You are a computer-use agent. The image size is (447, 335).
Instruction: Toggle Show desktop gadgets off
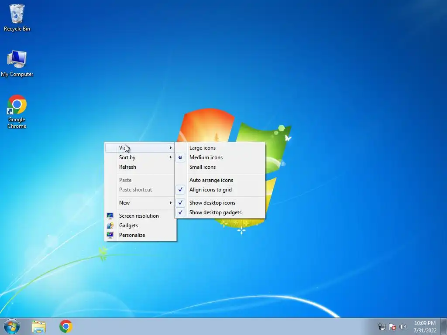click(220, 212)
